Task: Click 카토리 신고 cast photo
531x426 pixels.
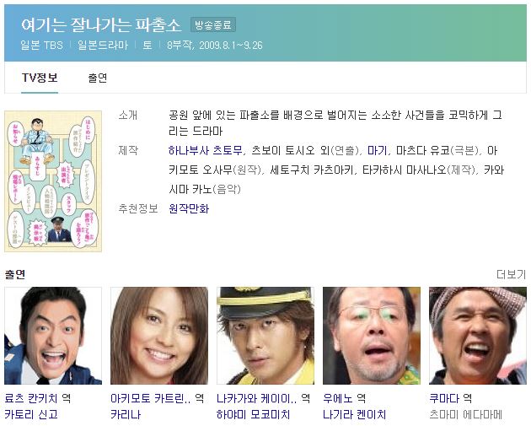Action: [x=53, y=336]
